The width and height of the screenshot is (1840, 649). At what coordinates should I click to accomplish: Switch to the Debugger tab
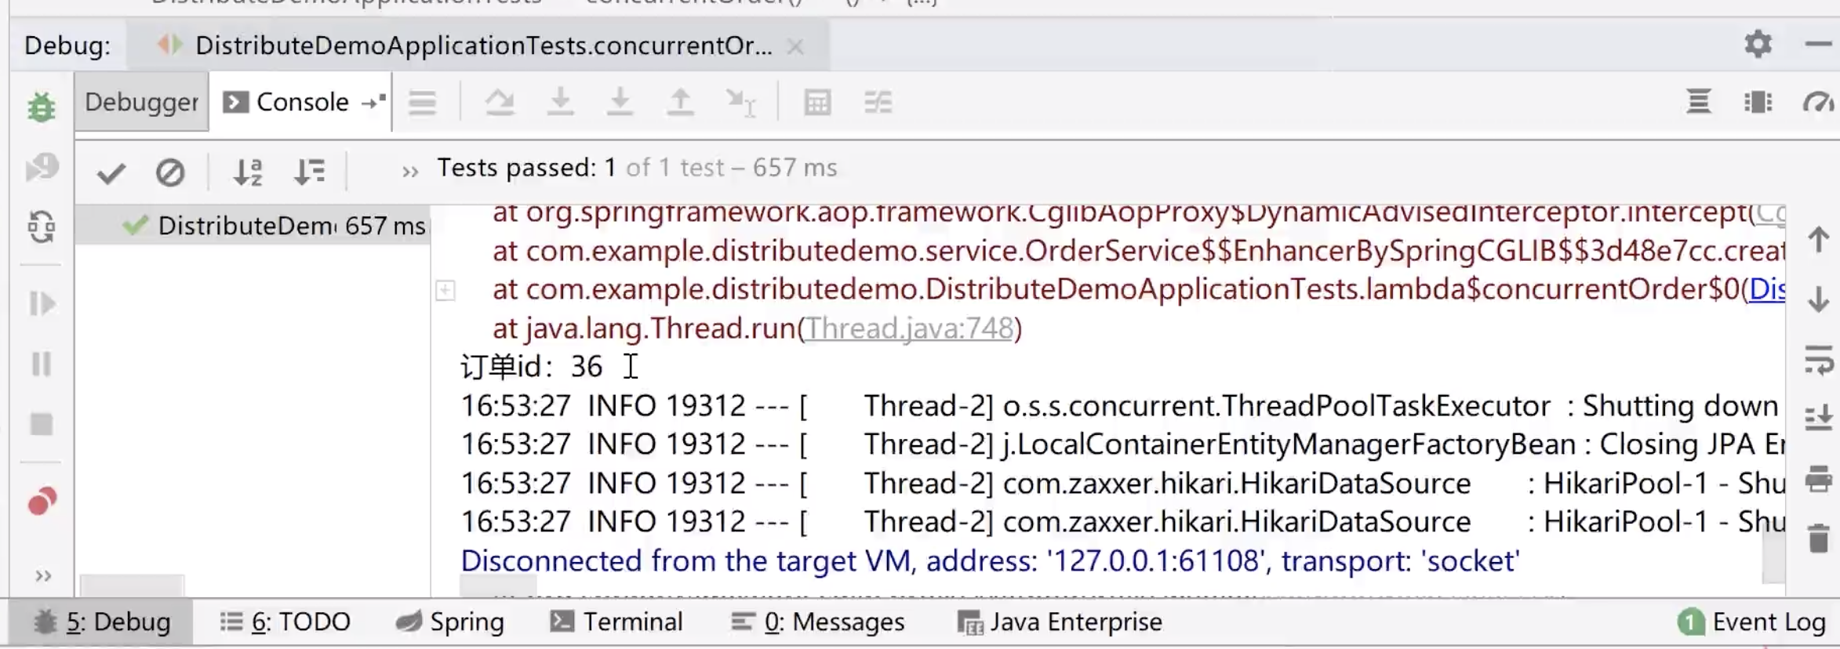(142, 102)
